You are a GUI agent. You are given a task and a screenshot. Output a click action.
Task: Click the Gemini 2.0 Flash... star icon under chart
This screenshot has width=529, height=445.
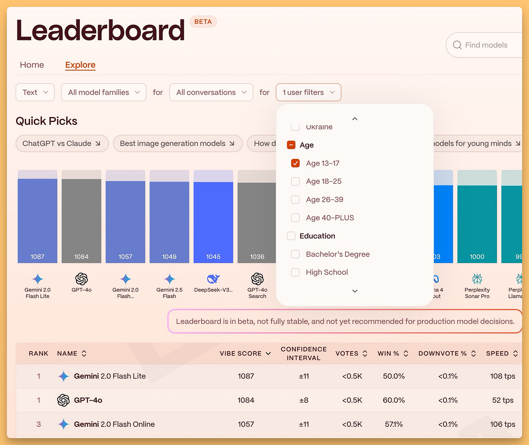click(125, 279)
